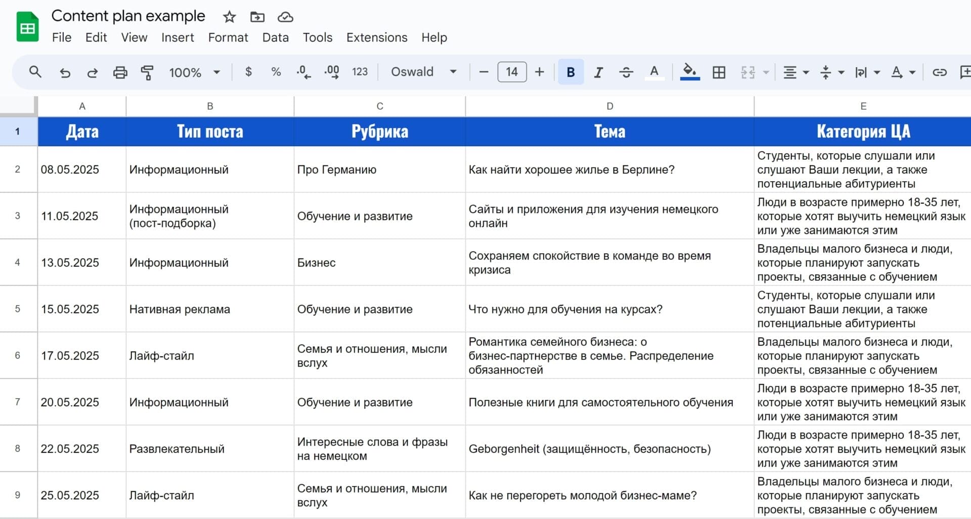The height and width of the screenshot is (519, 971).
Task: Insert a link
Action: point(939,72)
